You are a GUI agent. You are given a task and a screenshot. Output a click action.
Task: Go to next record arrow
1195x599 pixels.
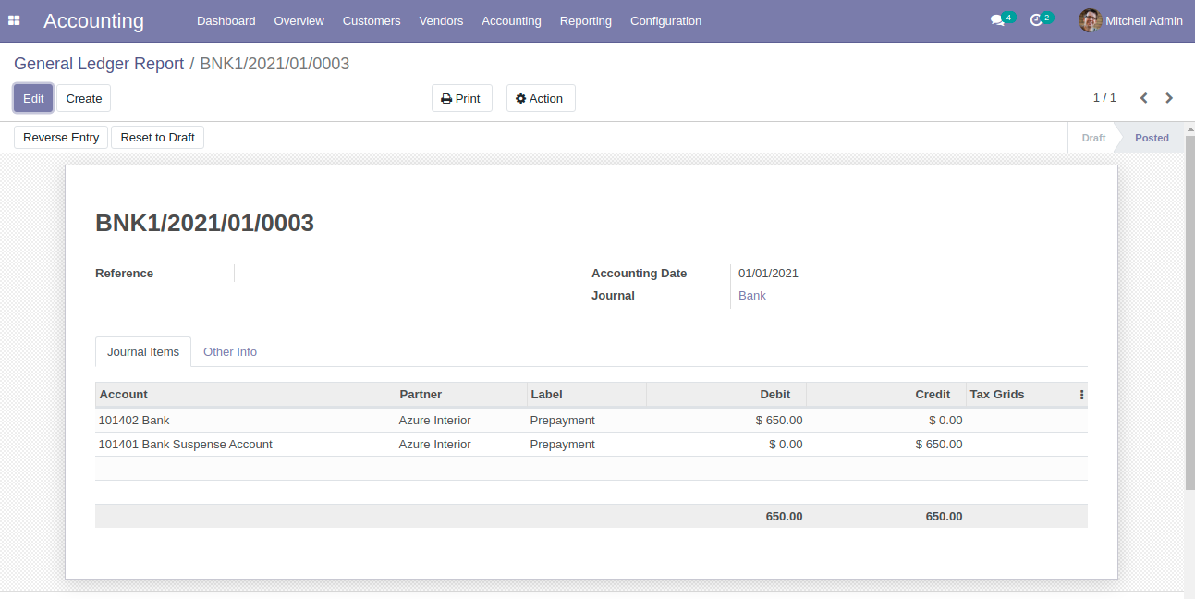click(1169, 98)
